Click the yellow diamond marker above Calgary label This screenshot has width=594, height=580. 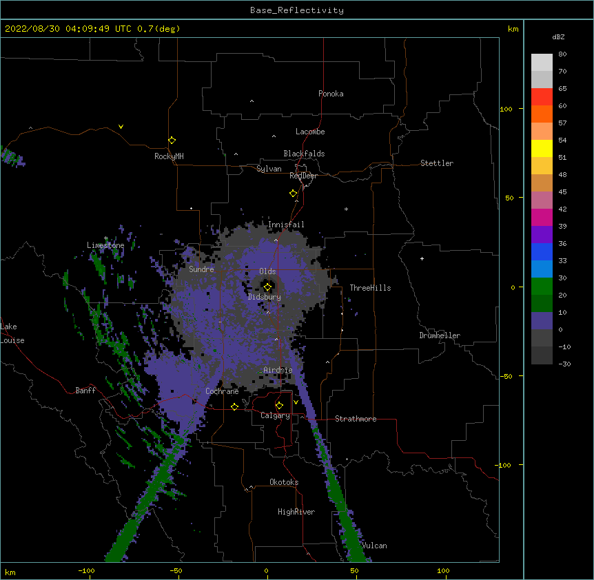279,406
